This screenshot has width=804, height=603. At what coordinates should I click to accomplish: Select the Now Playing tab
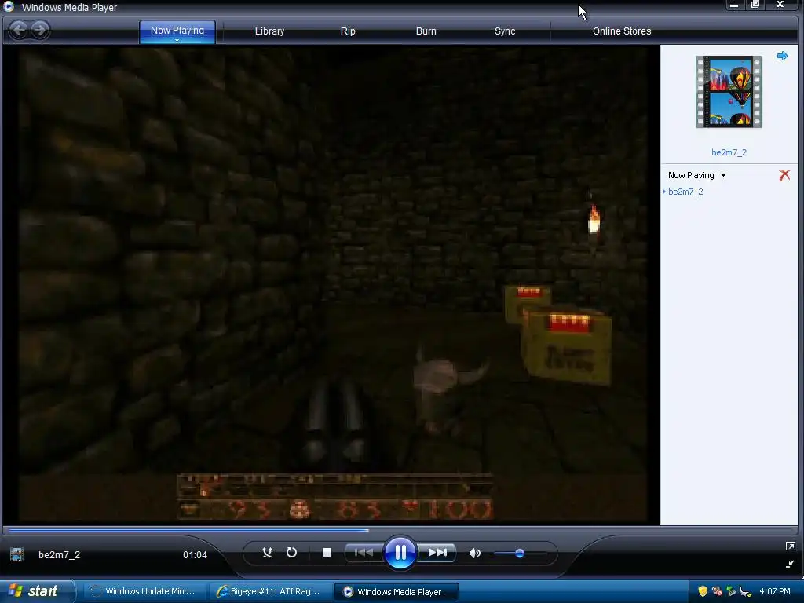coord(177,31)
